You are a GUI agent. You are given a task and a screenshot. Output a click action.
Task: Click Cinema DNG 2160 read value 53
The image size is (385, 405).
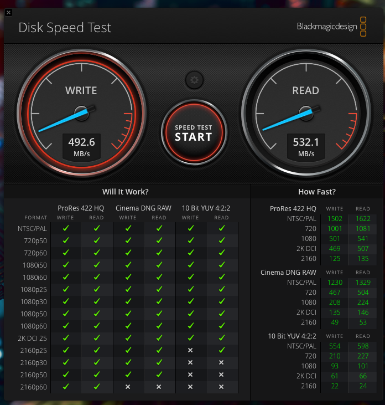pyautogui.click(x=363, y=322)
